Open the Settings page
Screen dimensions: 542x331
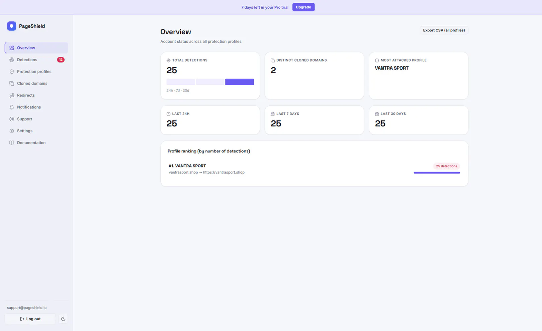click(x=36, y=131)
